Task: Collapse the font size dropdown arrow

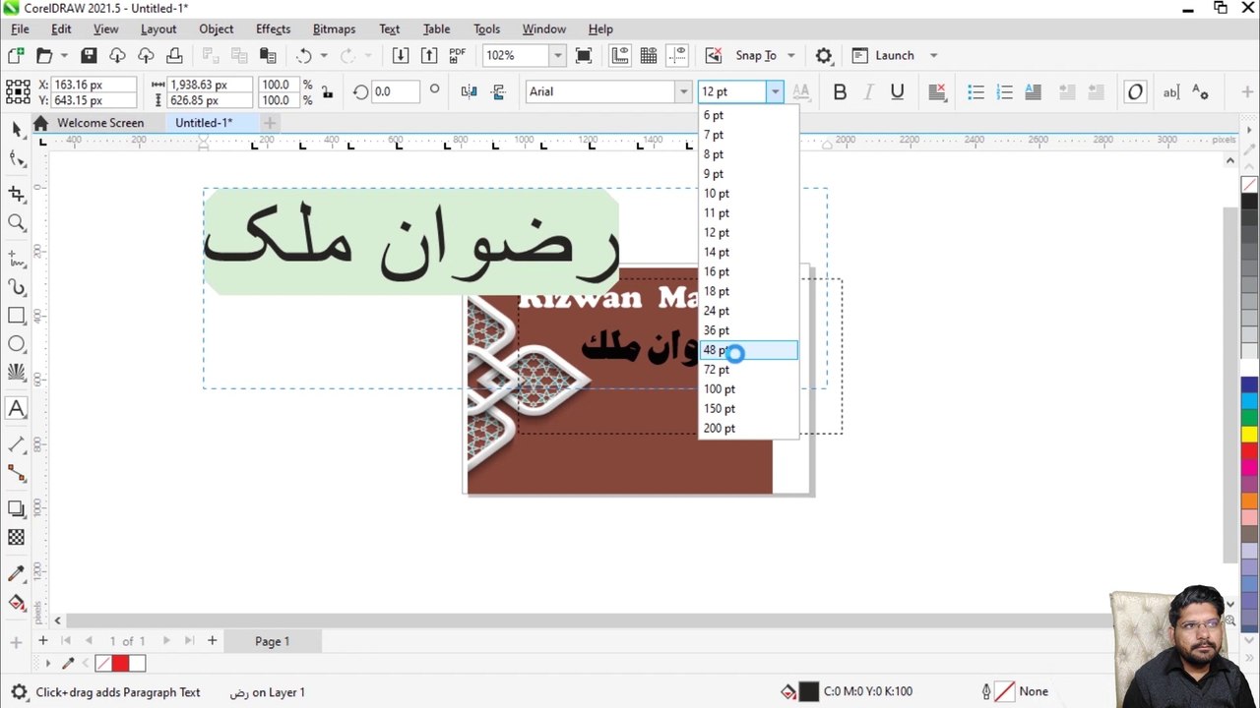Action: 775,91
